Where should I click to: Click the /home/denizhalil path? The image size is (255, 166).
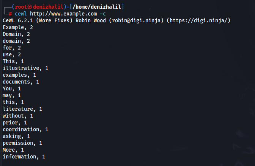point(97,7)
